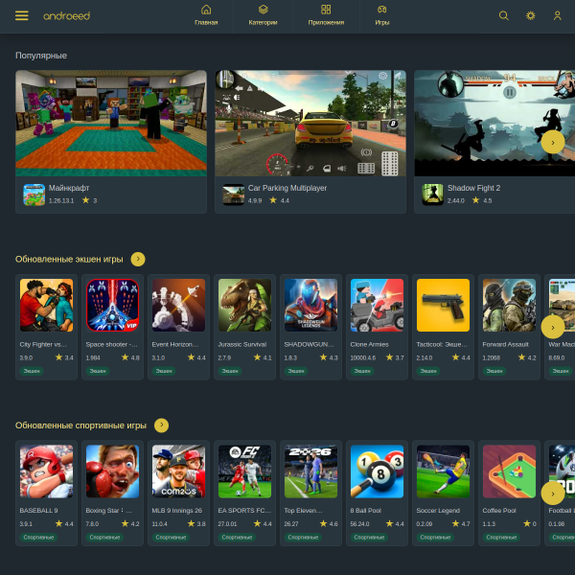The height and width of the screenshot is (575, 575).
Task: Open the search icon
Action: [x=504, y=15]
